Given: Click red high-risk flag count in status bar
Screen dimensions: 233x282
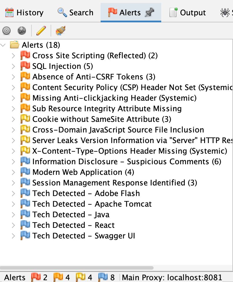Looking at the screenshot, I should tap(39, 277).
